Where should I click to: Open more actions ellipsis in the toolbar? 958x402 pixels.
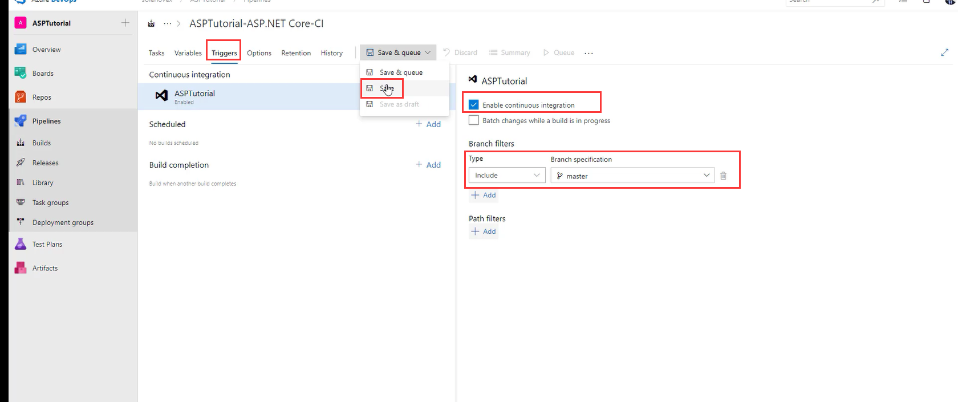point(588,53)
